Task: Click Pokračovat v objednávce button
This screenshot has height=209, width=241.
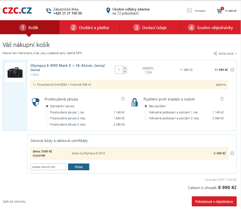Action: (214, 201)
